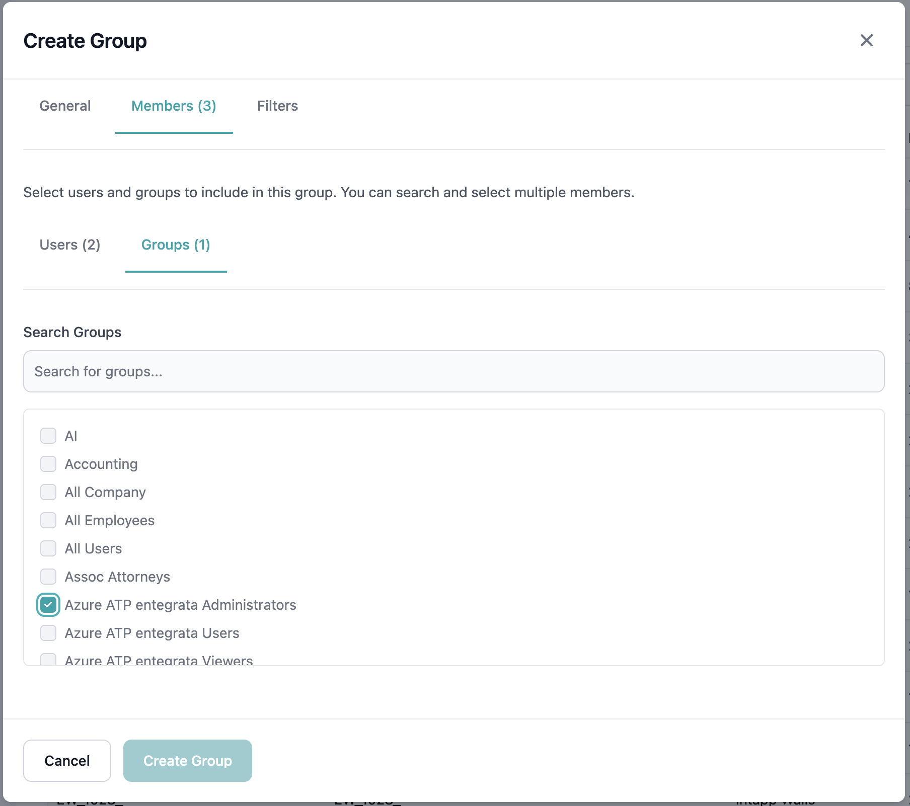Show the Users (2) sub-tab
The image size is (910, 806).
(70, 245)
